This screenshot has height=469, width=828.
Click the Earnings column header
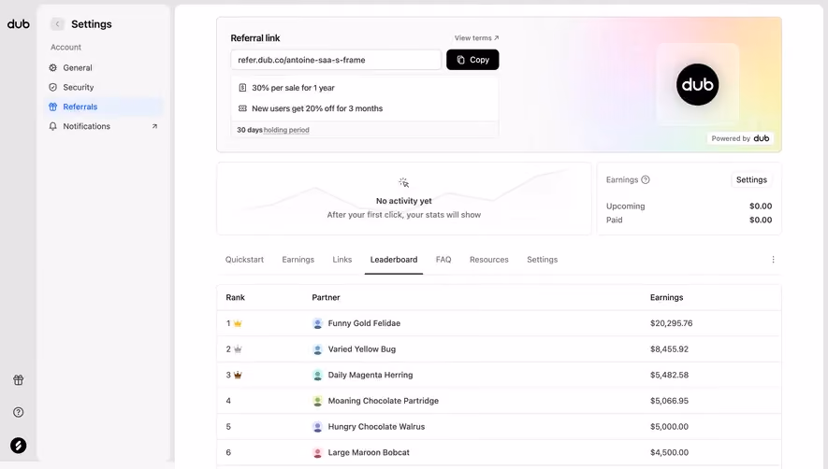tap(666, 297)
